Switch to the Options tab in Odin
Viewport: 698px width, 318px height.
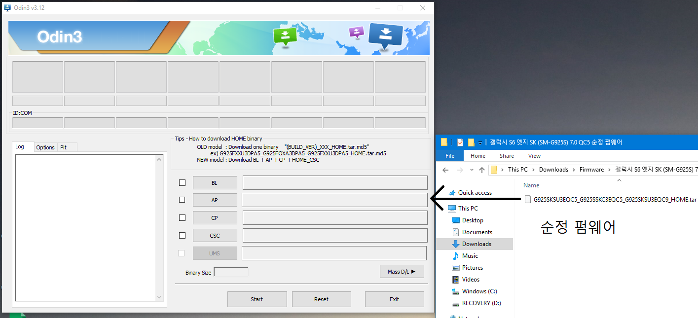coord(45,147)
